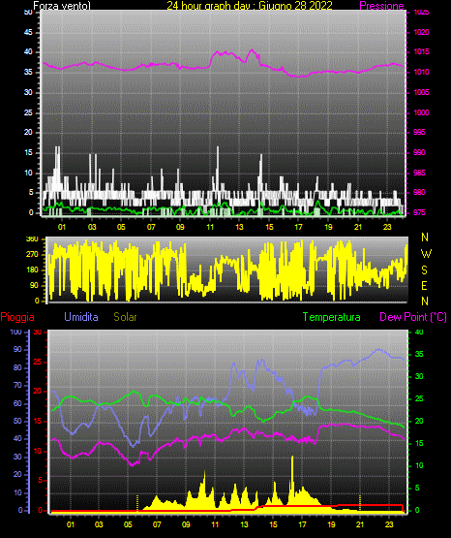
Task: Click the W wind direction label
Action: [426, 254]
